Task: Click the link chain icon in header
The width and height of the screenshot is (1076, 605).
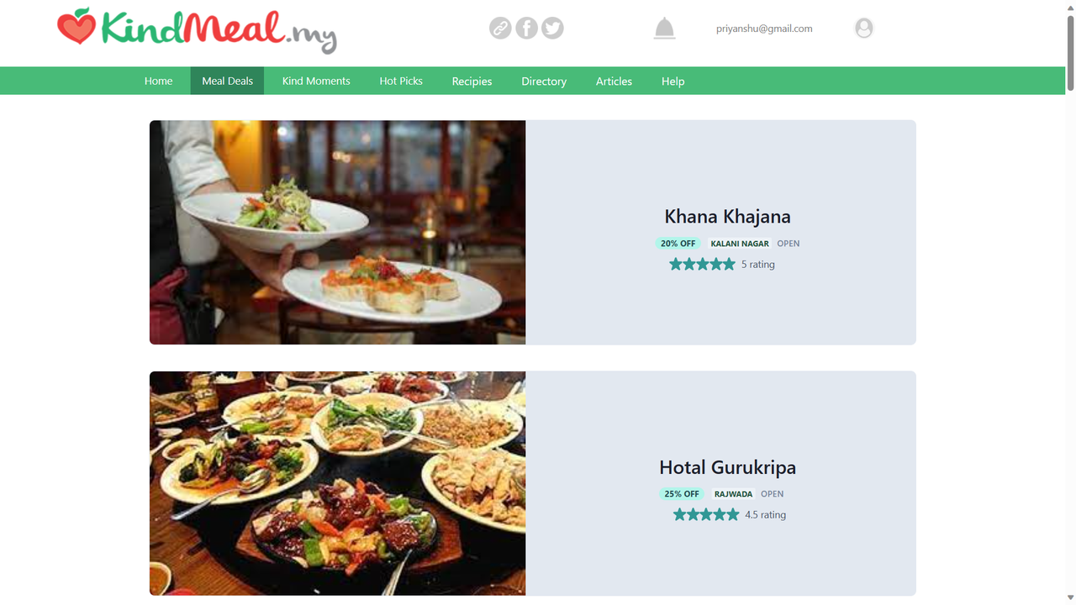Action: (500, 28)
